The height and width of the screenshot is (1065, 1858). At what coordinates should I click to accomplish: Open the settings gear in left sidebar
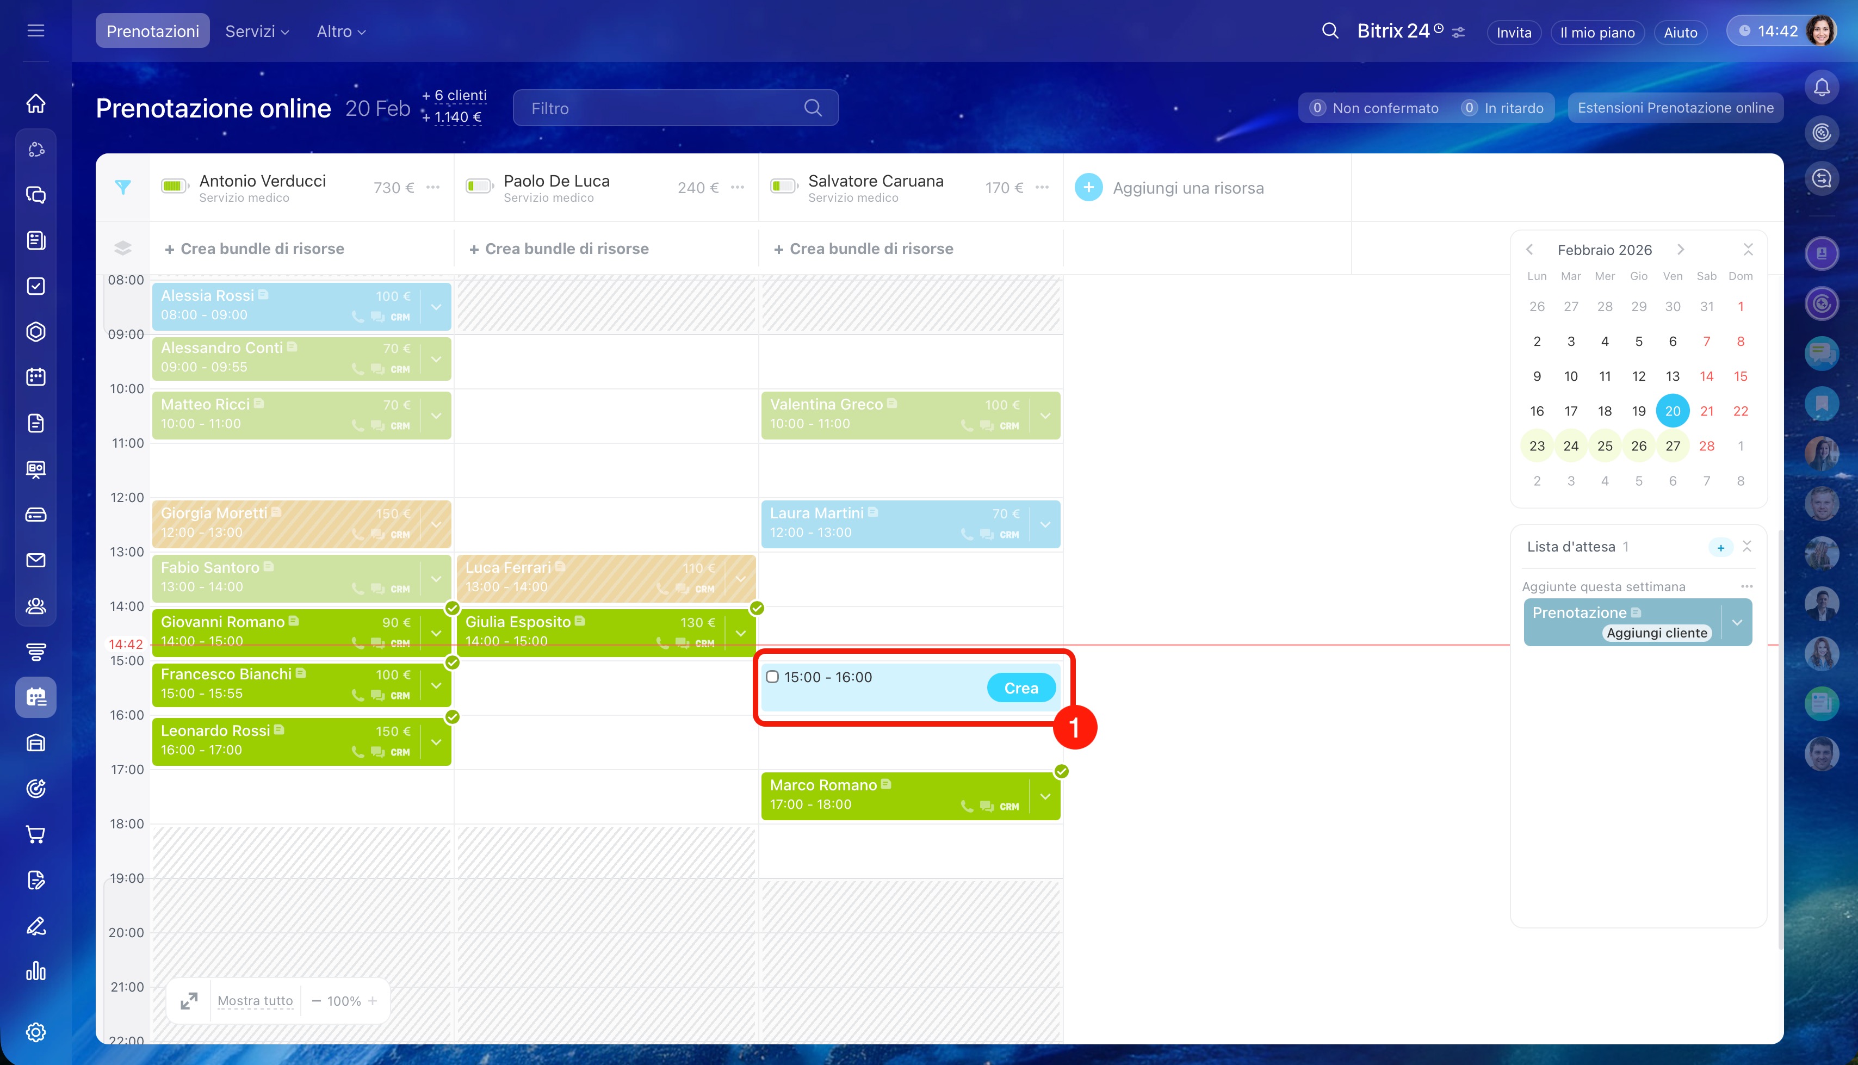click(x=36, y=1032)
